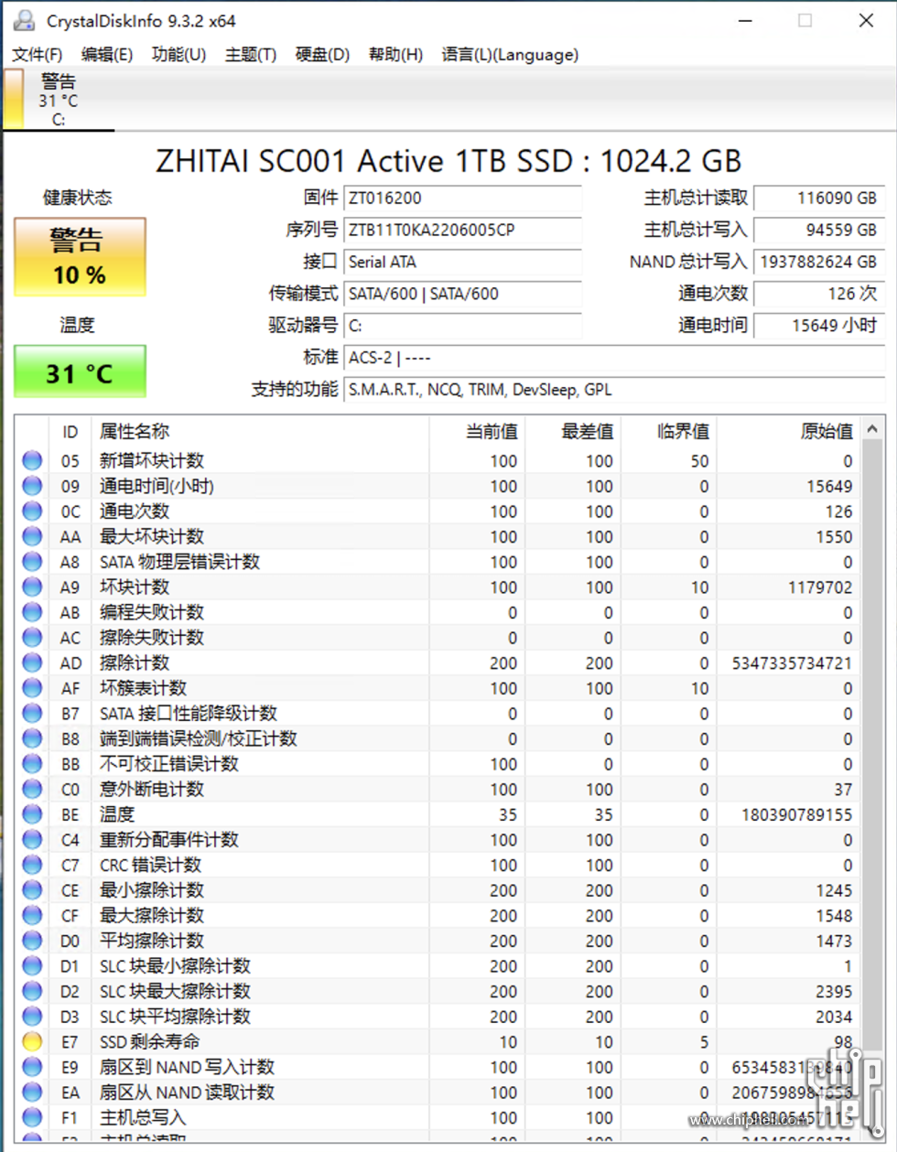Click status orb for E9 扇区到 NAND 写入计数
The image size is (897, 1152).
[33, 1067]
